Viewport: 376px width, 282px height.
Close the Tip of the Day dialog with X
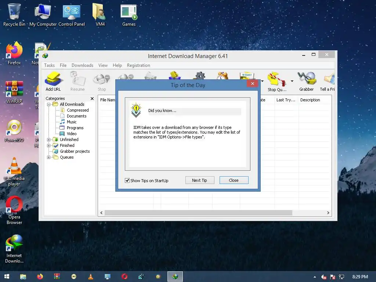(x=253, y=83)
